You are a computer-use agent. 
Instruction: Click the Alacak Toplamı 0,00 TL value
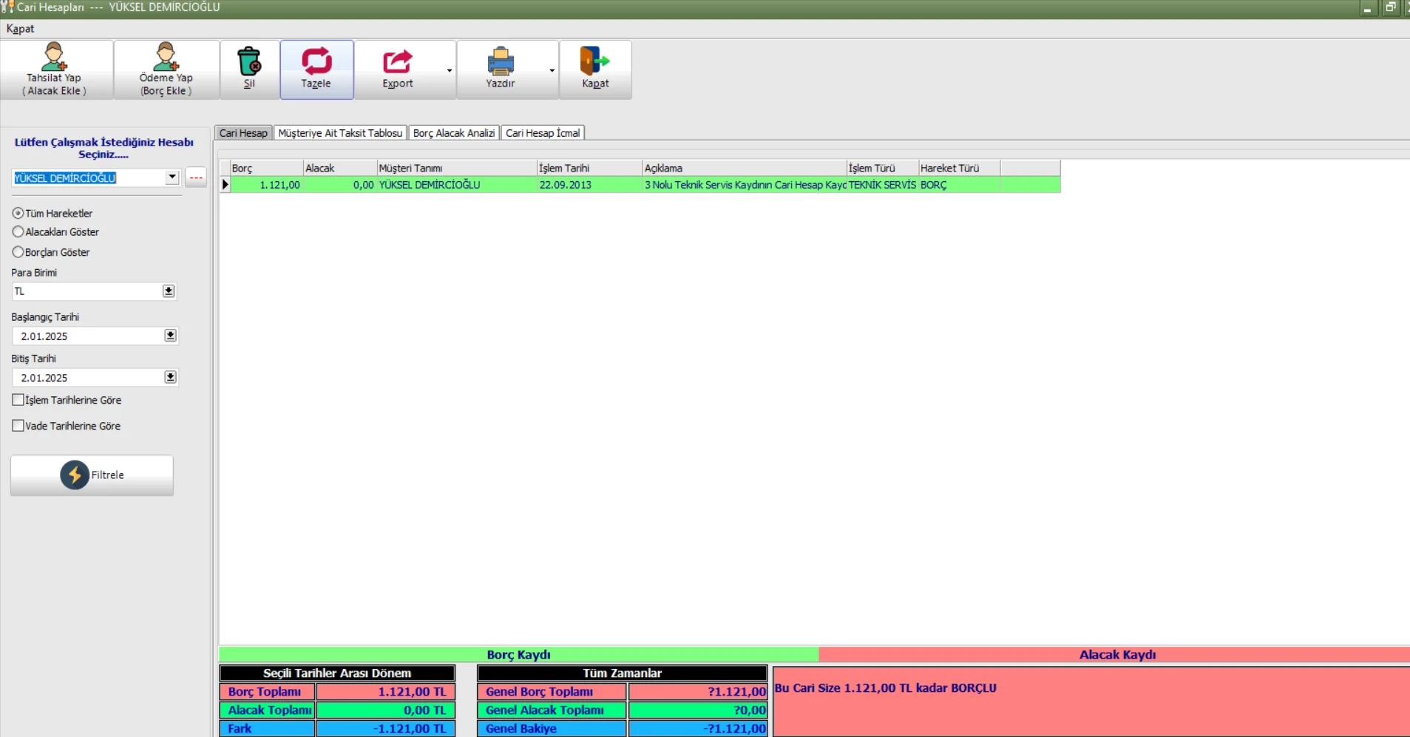tap(386, 710)
